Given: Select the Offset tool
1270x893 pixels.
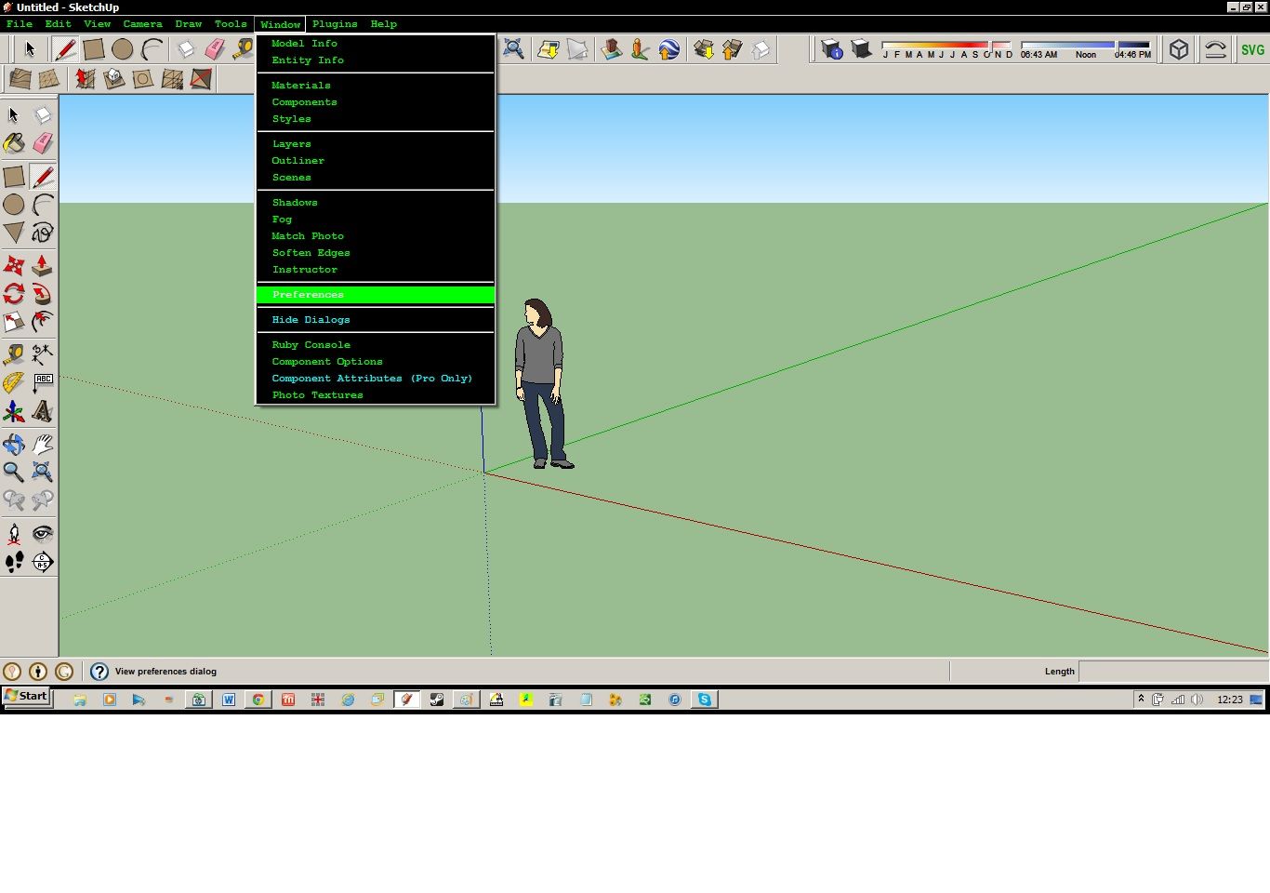Looking at the screenshot, I should (43, 322).
